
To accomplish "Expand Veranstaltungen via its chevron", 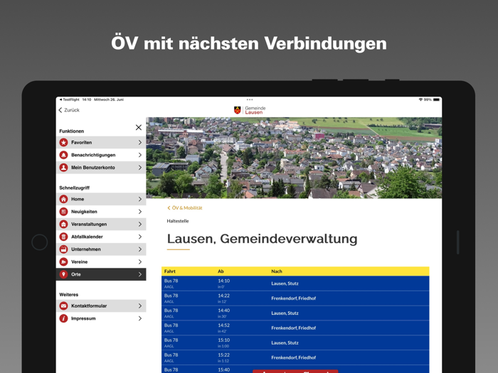I will pos(139,225).
